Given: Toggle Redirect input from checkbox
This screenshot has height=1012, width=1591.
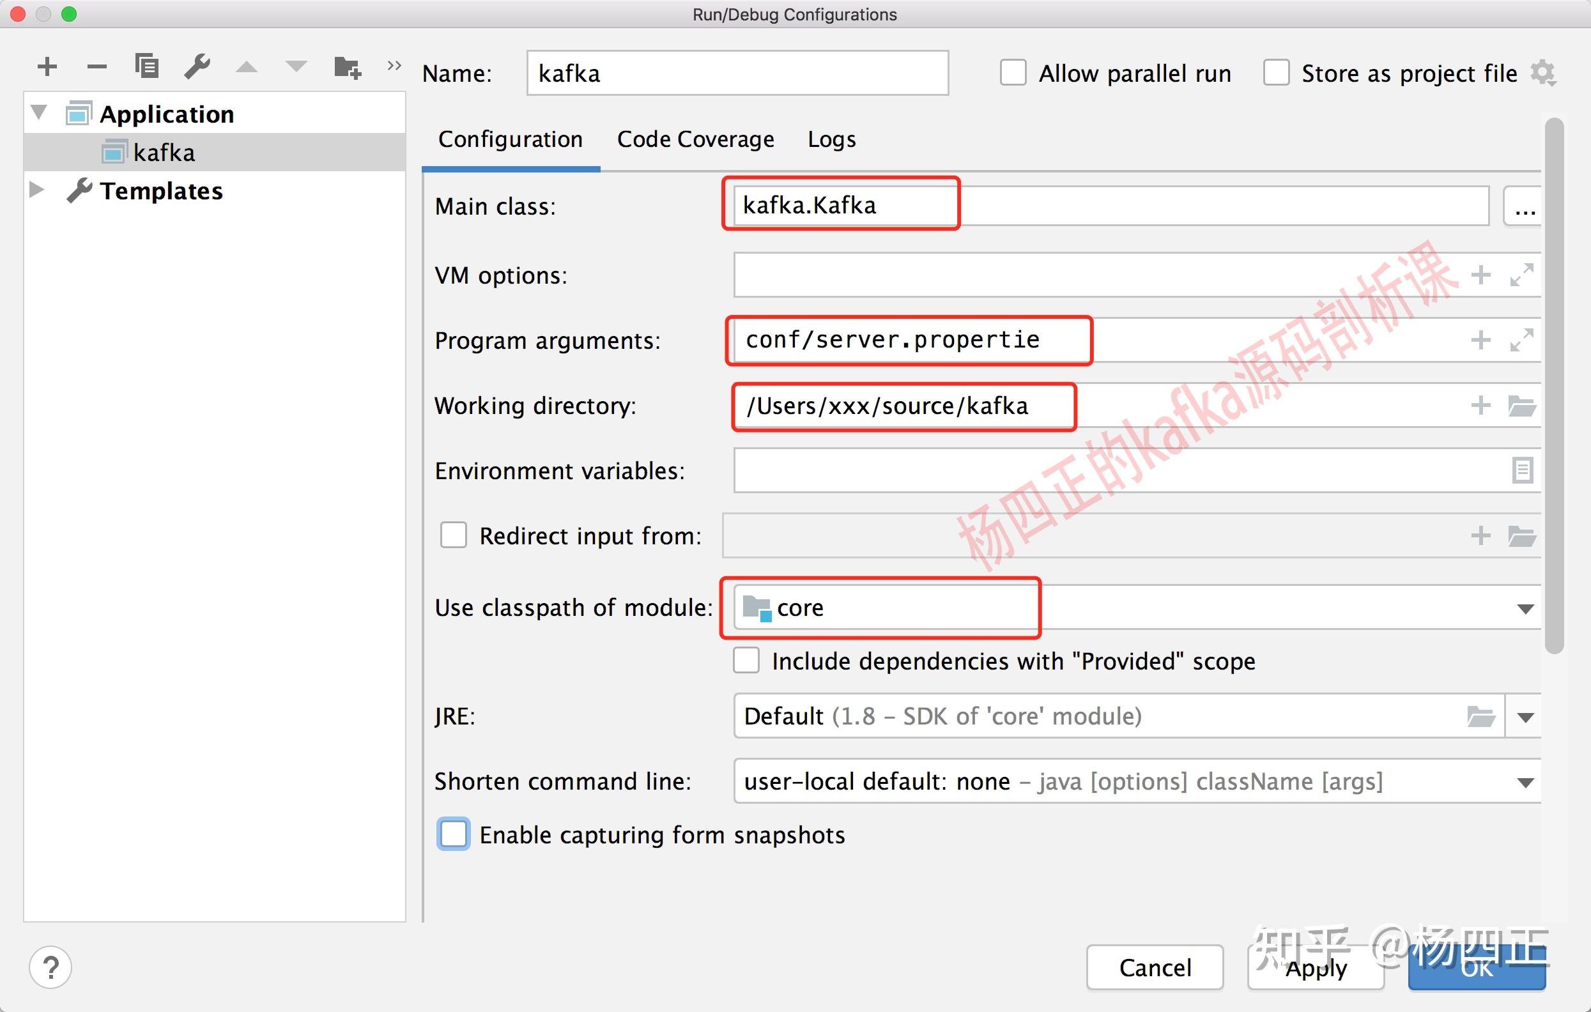Looking at the screenshot, I should 453,535.
